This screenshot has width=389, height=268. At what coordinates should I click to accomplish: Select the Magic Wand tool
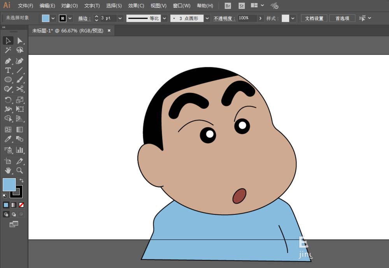[8, 50]
